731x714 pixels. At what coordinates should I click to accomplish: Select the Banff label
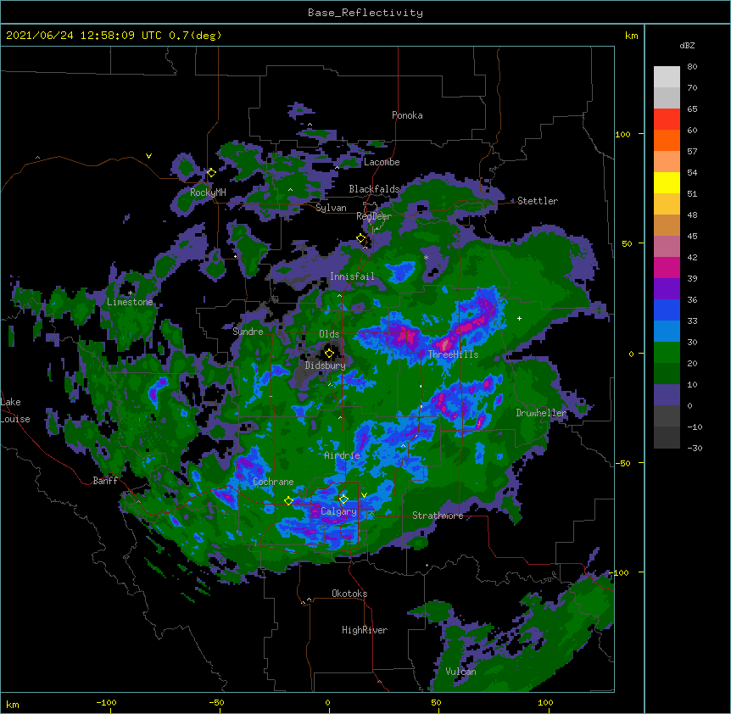(x=105, y=481)
